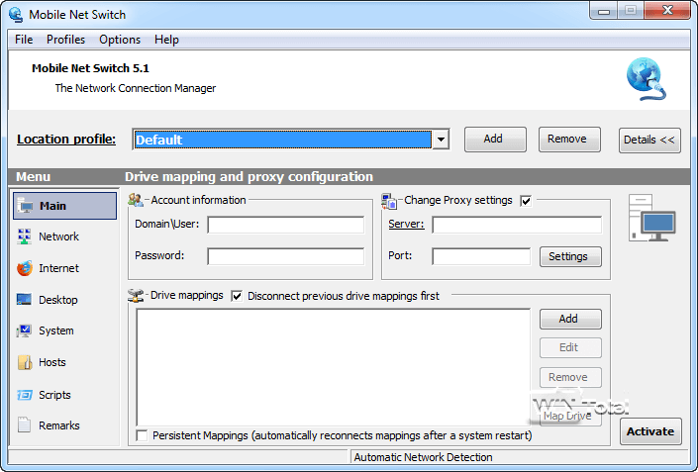This screenshot has height=472, width=698.
Task: Click the Desktop screen icon in sidebar
Action: click(24, 300)
